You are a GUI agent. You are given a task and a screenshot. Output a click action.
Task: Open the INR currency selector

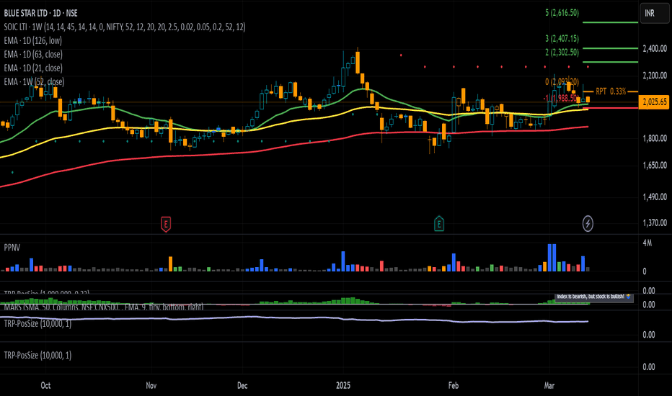(x=654, y=13)
